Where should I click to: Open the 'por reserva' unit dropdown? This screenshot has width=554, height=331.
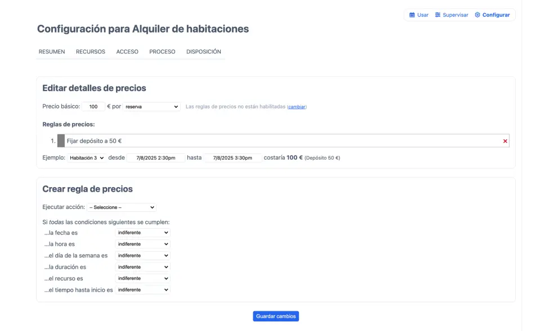(x=151, y=107)
